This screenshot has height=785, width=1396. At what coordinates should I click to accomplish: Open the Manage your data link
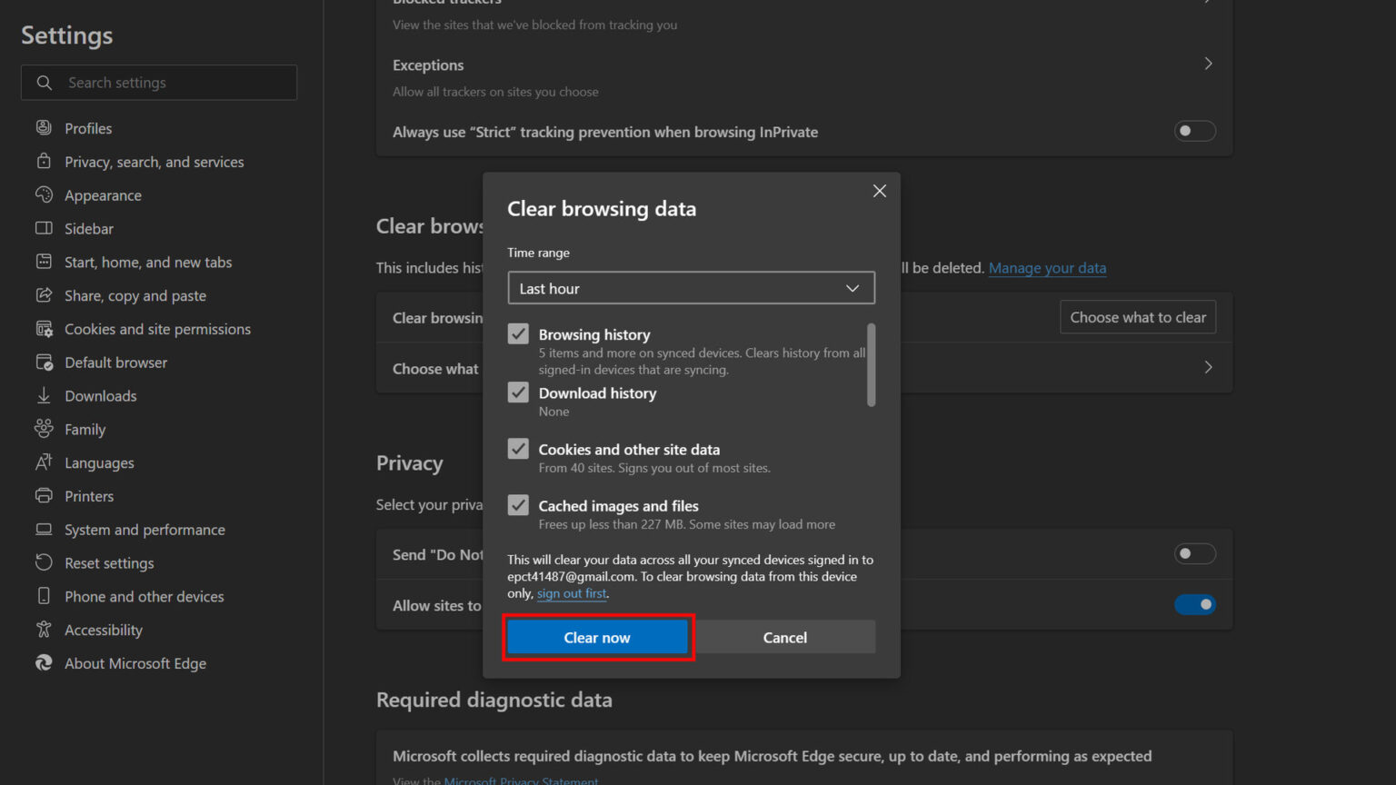[x=1047, y=267]
